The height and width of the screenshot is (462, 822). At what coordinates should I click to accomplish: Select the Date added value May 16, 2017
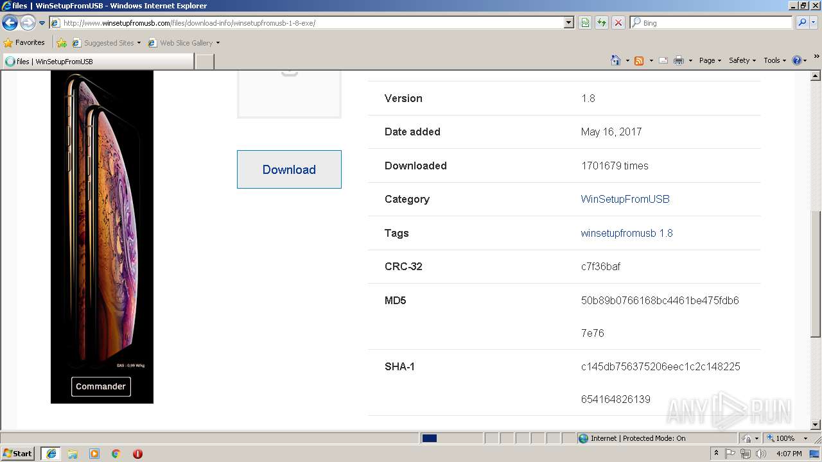coord(611,132)
